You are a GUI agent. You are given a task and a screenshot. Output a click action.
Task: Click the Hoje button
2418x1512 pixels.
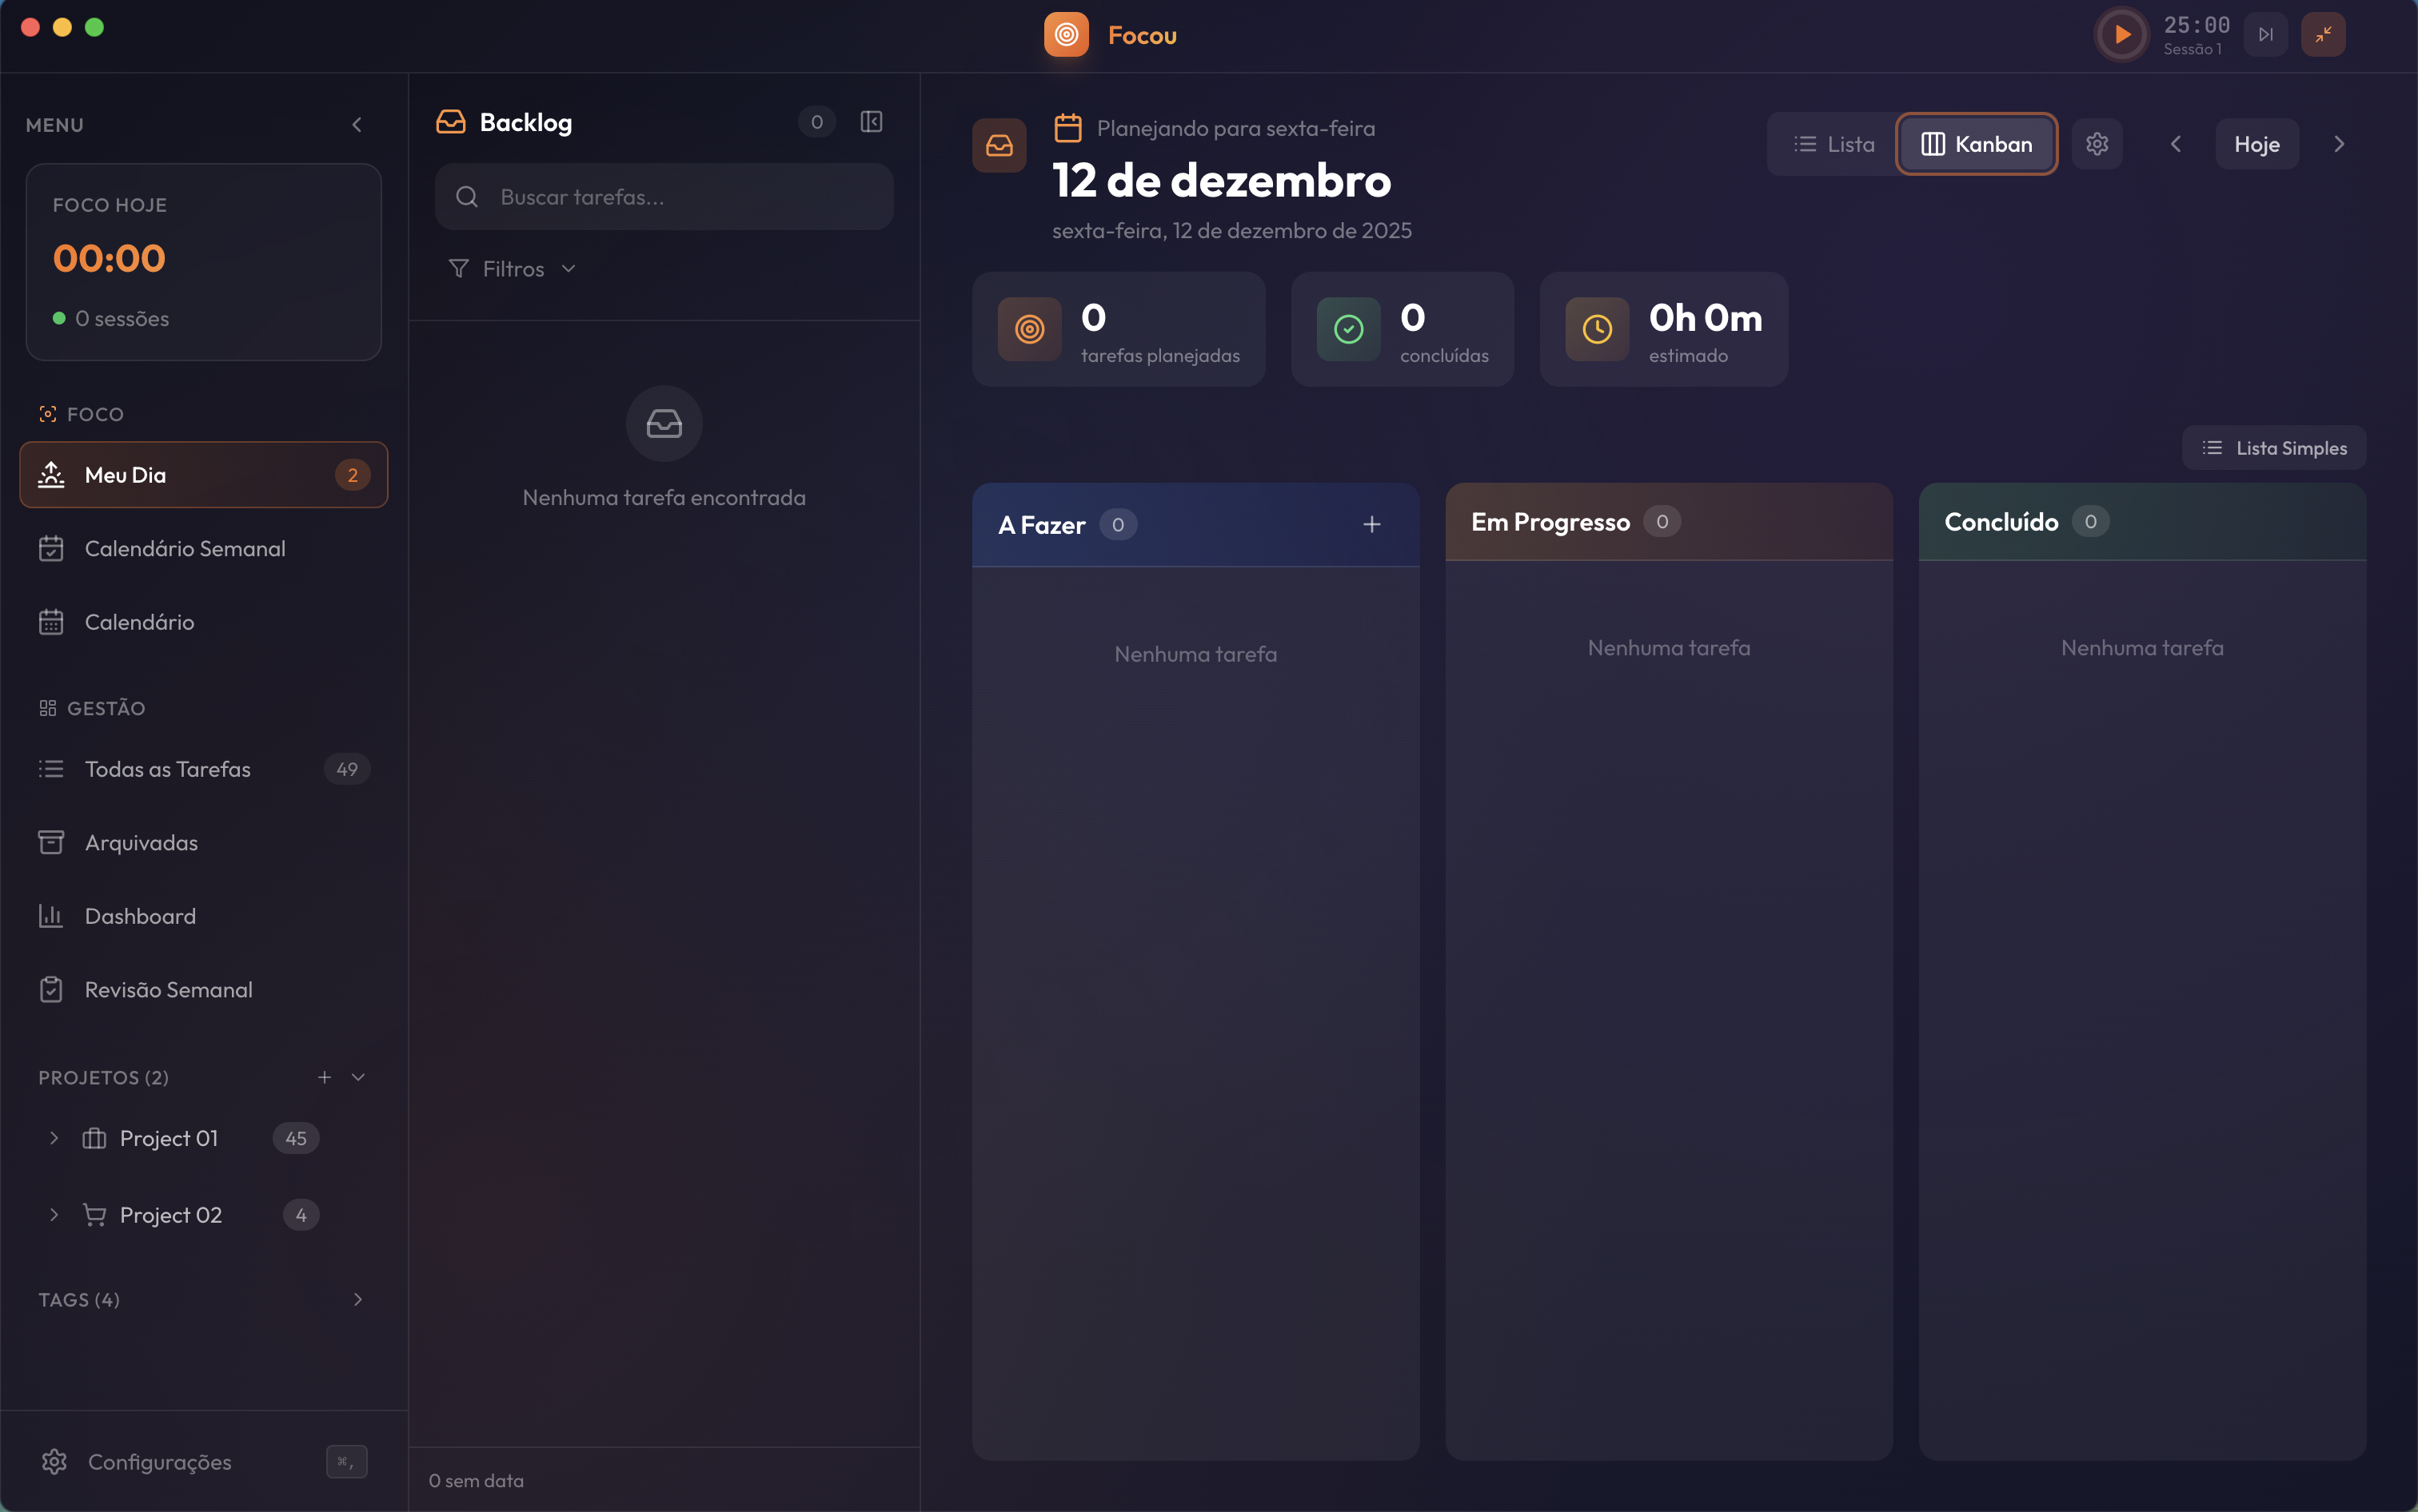tap(2256, 144)
